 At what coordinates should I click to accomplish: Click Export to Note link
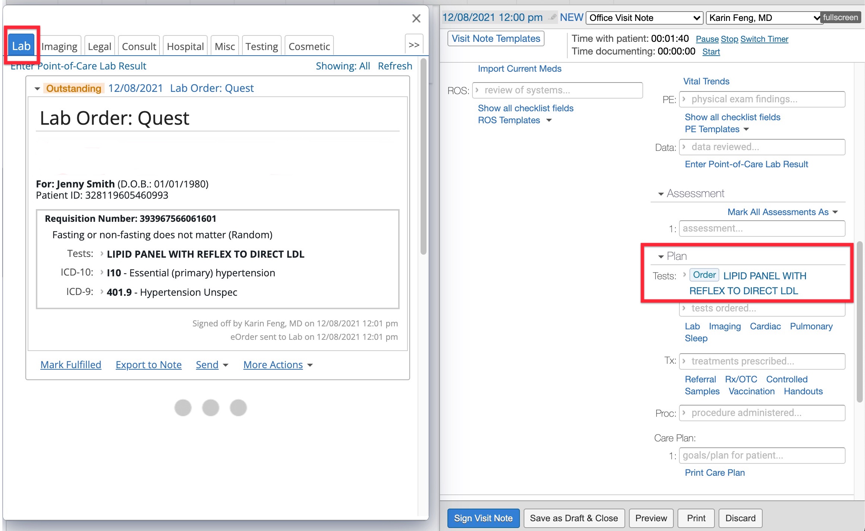click(x=148, y=364)
